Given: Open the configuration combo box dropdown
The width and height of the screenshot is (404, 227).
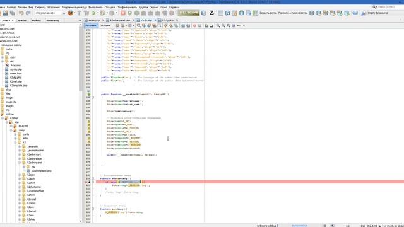Looking at the screenshot, I should (x=64, y=13).
